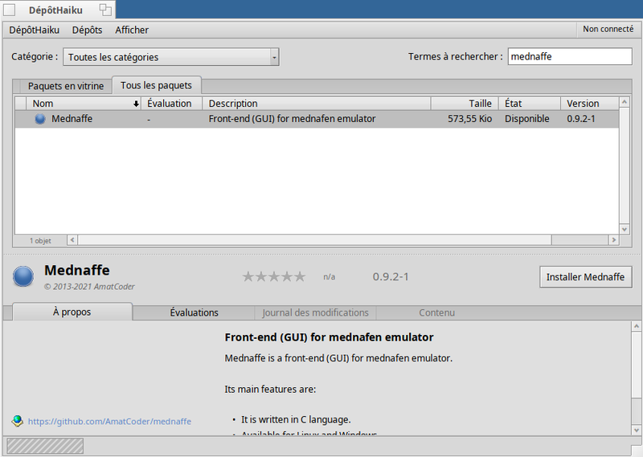The width and height of the screenshot is (643, 457).
Task: Click the sort arrow in the Nom column
Action: tap(136, 104)
